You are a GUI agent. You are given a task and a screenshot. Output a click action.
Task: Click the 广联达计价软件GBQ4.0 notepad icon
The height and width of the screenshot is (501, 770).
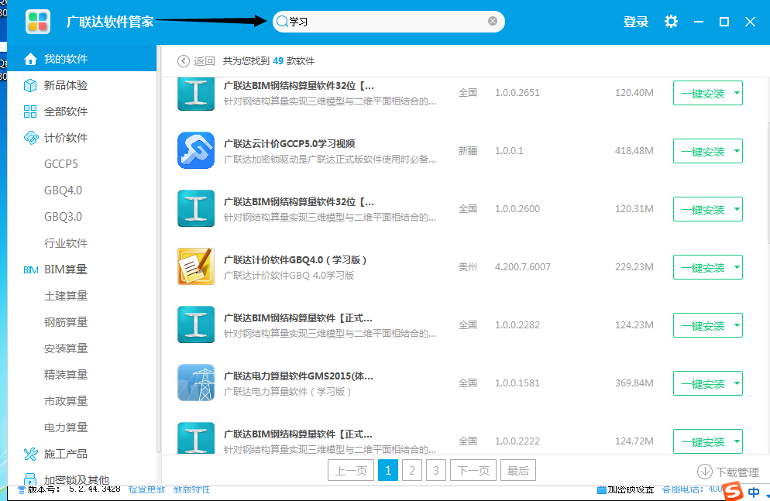coord(196,266)
